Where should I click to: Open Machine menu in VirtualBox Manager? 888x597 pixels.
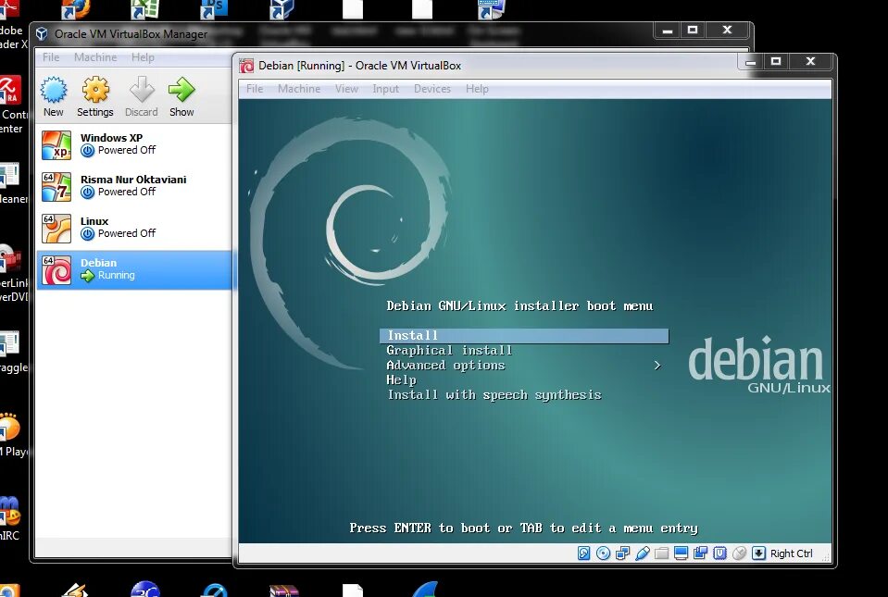pos(95,57)
